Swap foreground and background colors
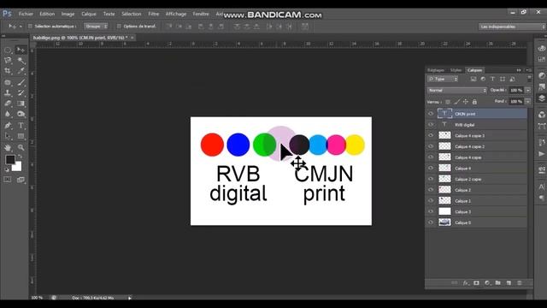 [x=20, y=157]
